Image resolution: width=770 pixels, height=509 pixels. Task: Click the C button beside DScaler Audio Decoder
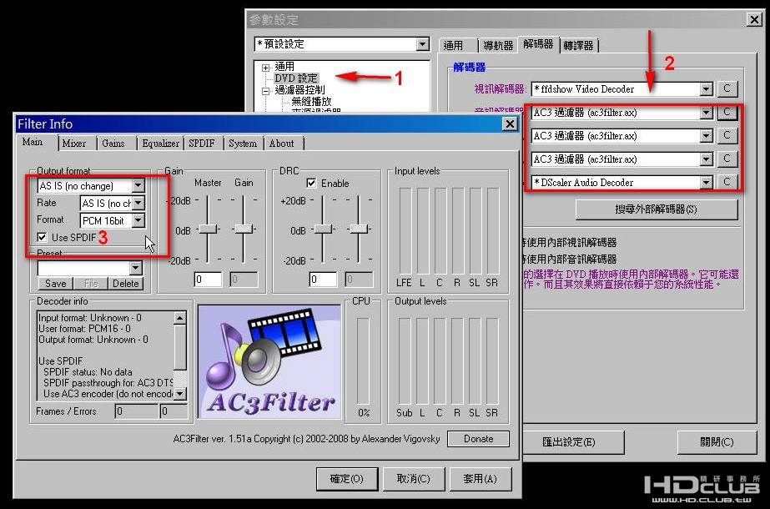point(727,182)
